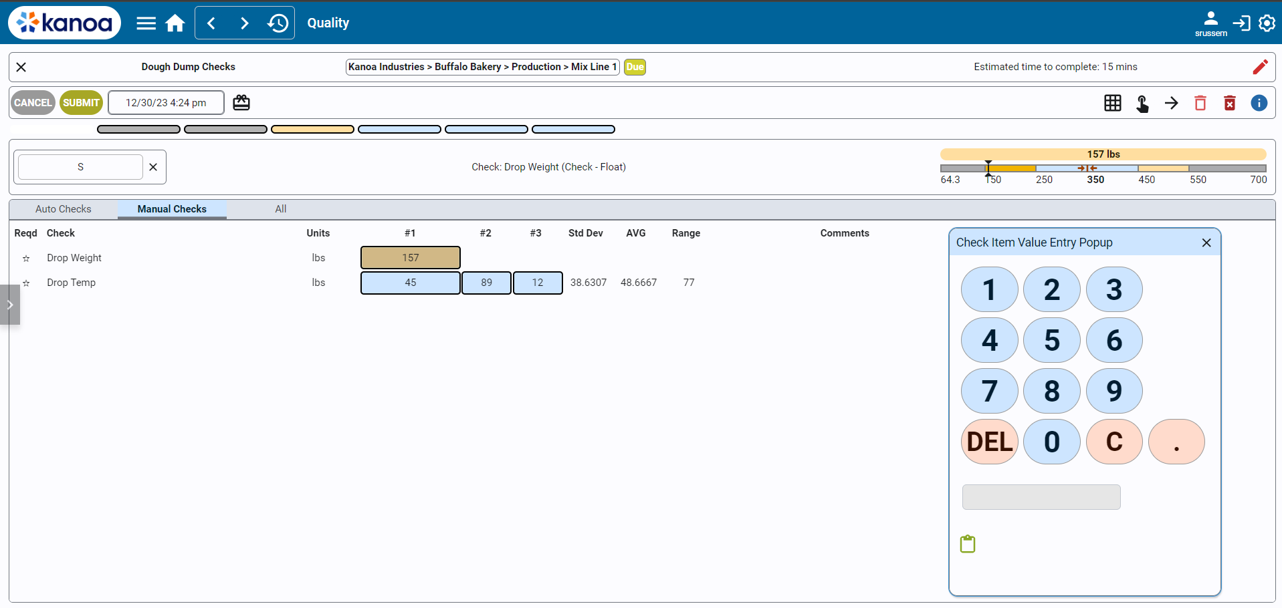Close the Check Item Value Entry Popup
1282x608 pixels.
click(x=1206, y=243)
